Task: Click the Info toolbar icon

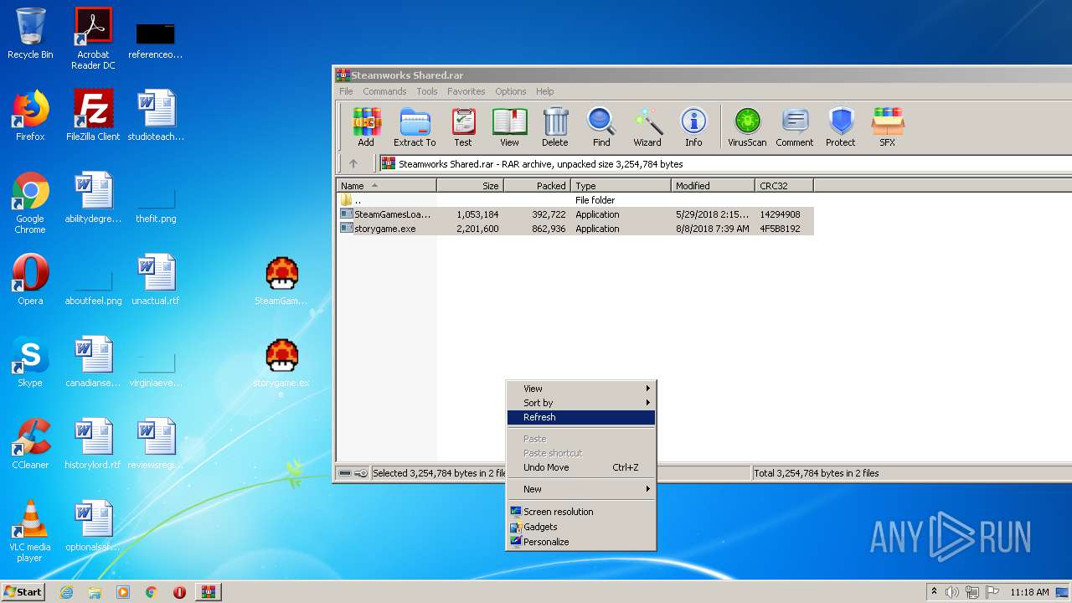Action: tap(693, 127)
